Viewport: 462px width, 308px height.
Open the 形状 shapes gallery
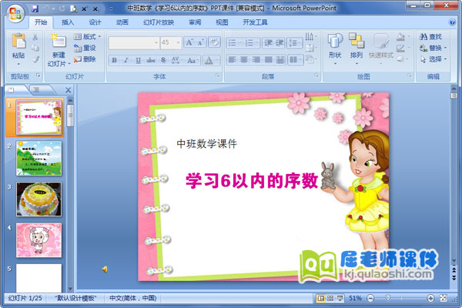tap(335, 47)
